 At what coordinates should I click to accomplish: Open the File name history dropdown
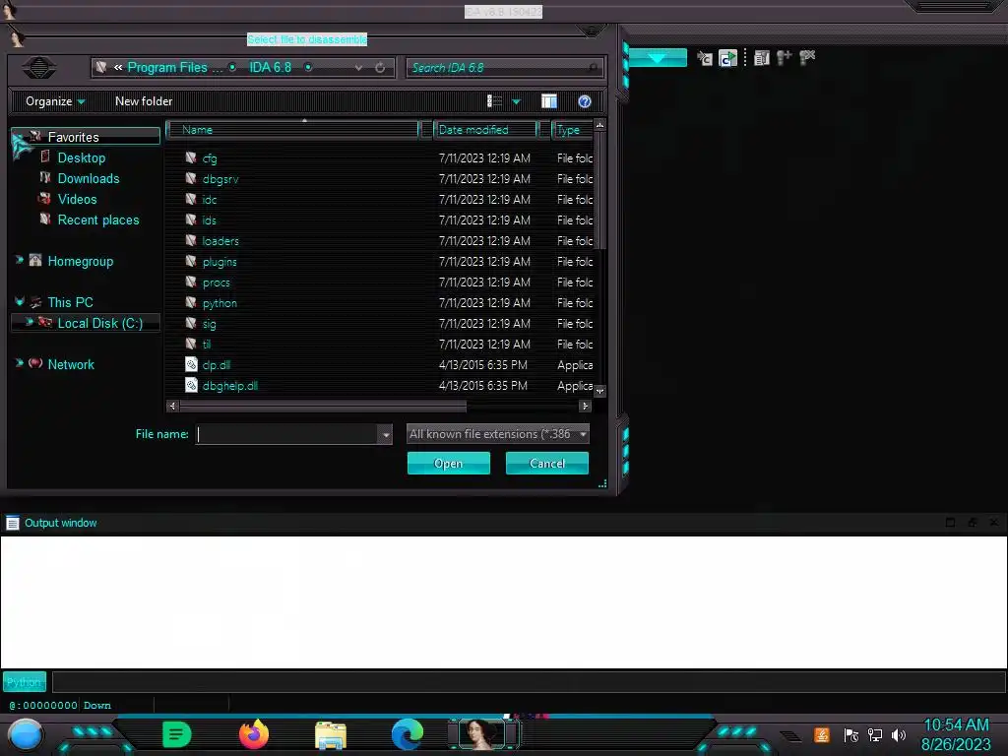click(385, 434)
